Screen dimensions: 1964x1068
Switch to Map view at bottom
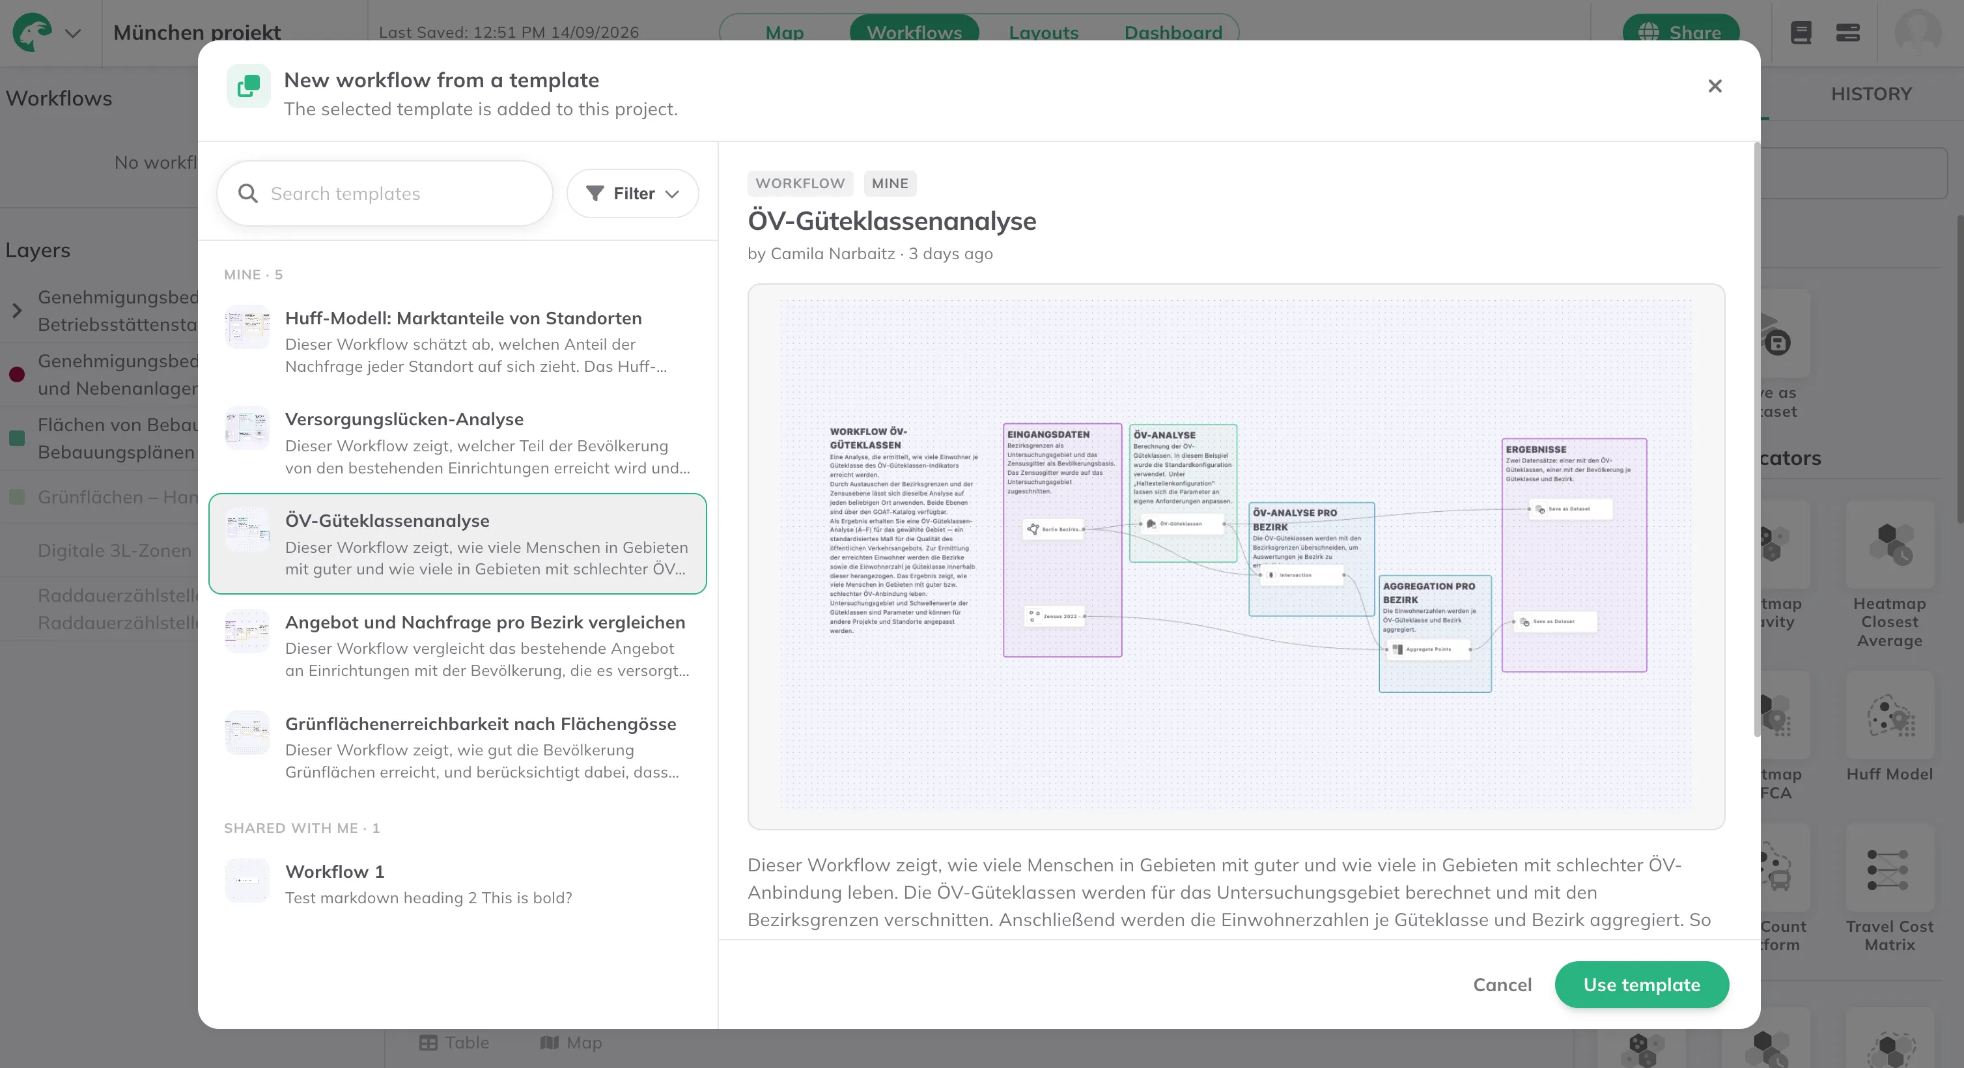[571, 1043]
